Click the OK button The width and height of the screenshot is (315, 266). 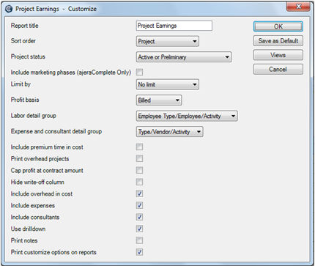(278, 26)
